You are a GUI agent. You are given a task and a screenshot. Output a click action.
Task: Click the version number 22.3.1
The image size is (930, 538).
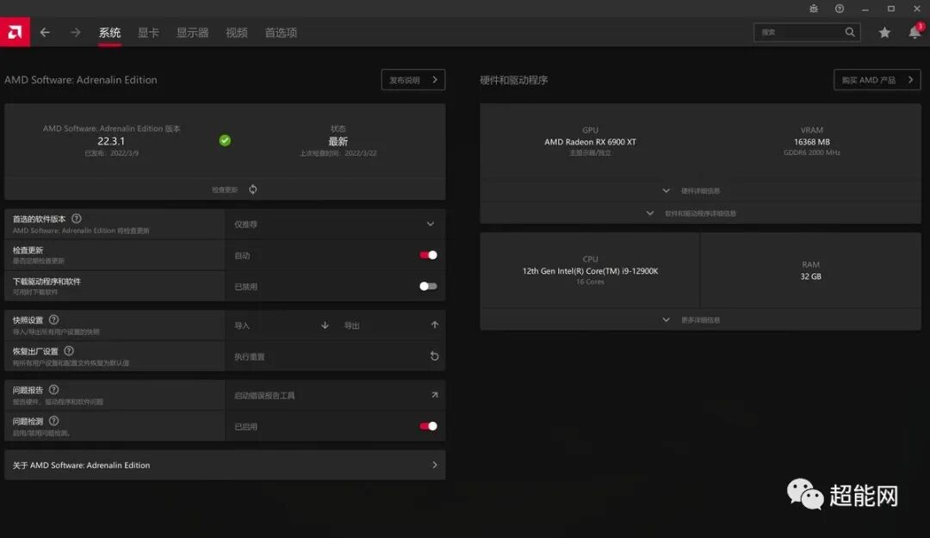[x=111, y=141]
